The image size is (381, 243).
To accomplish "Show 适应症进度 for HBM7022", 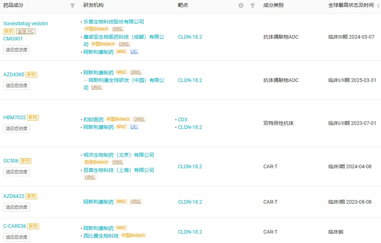I will 17,129.
